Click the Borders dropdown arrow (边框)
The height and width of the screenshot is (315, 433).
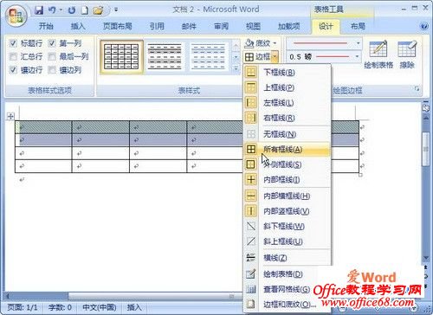[x=275, y=57]
